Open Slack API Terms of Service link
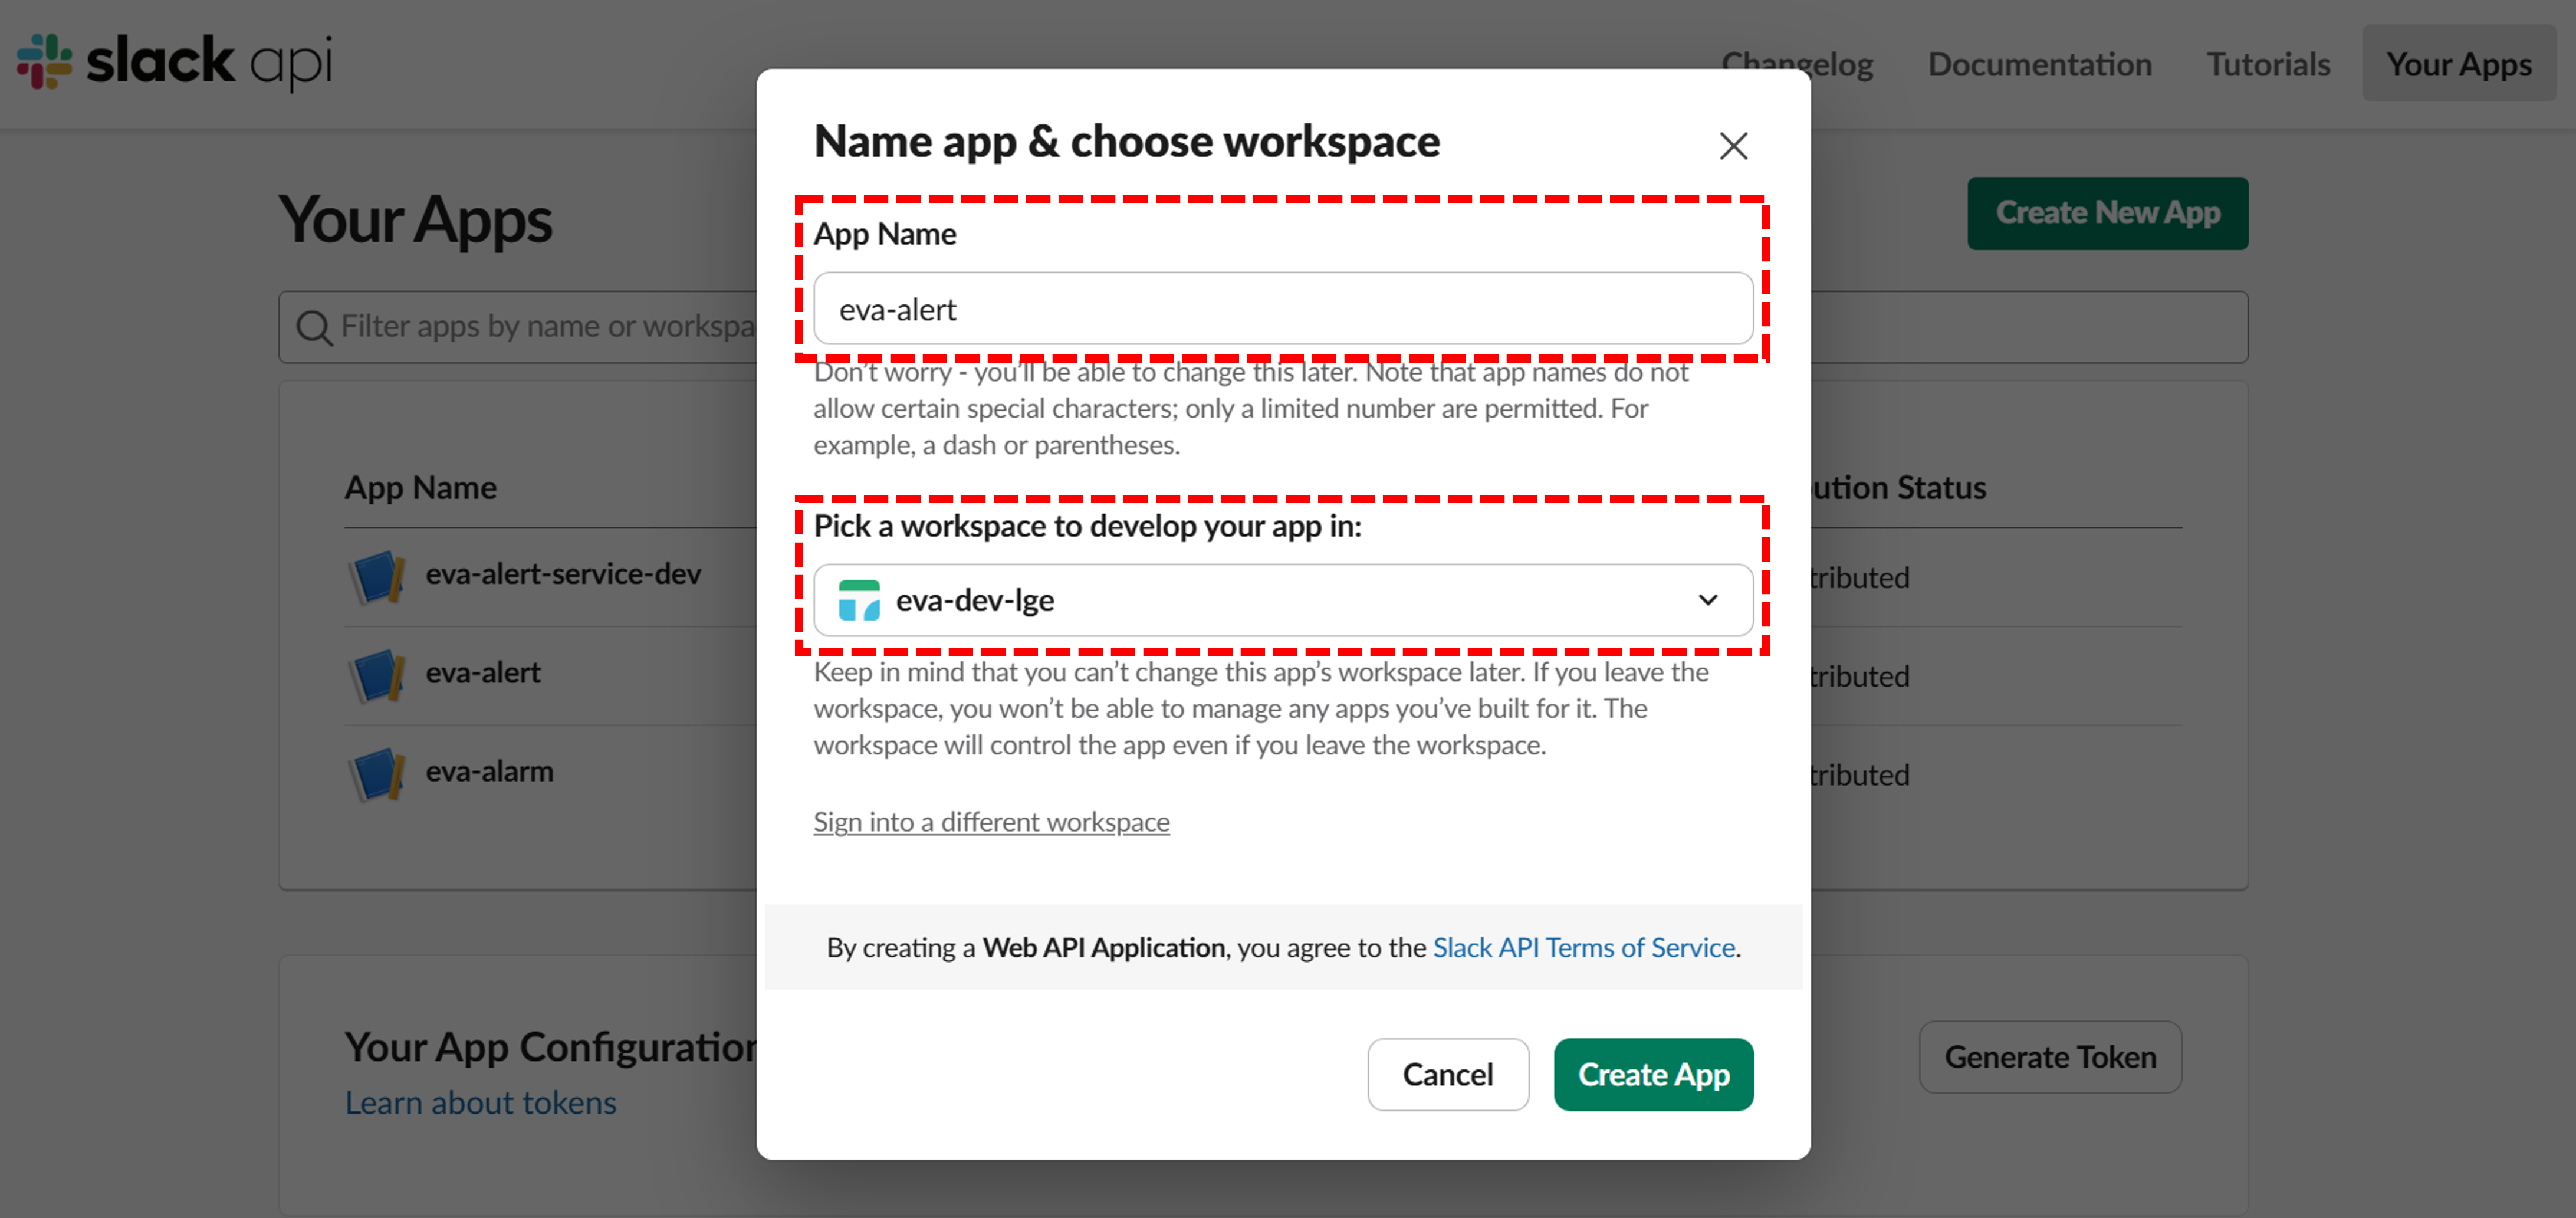 (x=1583, y=947)
